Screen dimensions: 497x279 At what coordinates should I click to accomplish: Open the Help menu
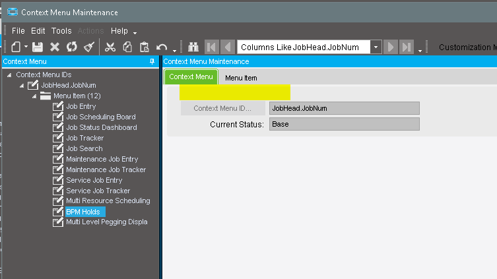pyautogui.click(x=119, y=31)
